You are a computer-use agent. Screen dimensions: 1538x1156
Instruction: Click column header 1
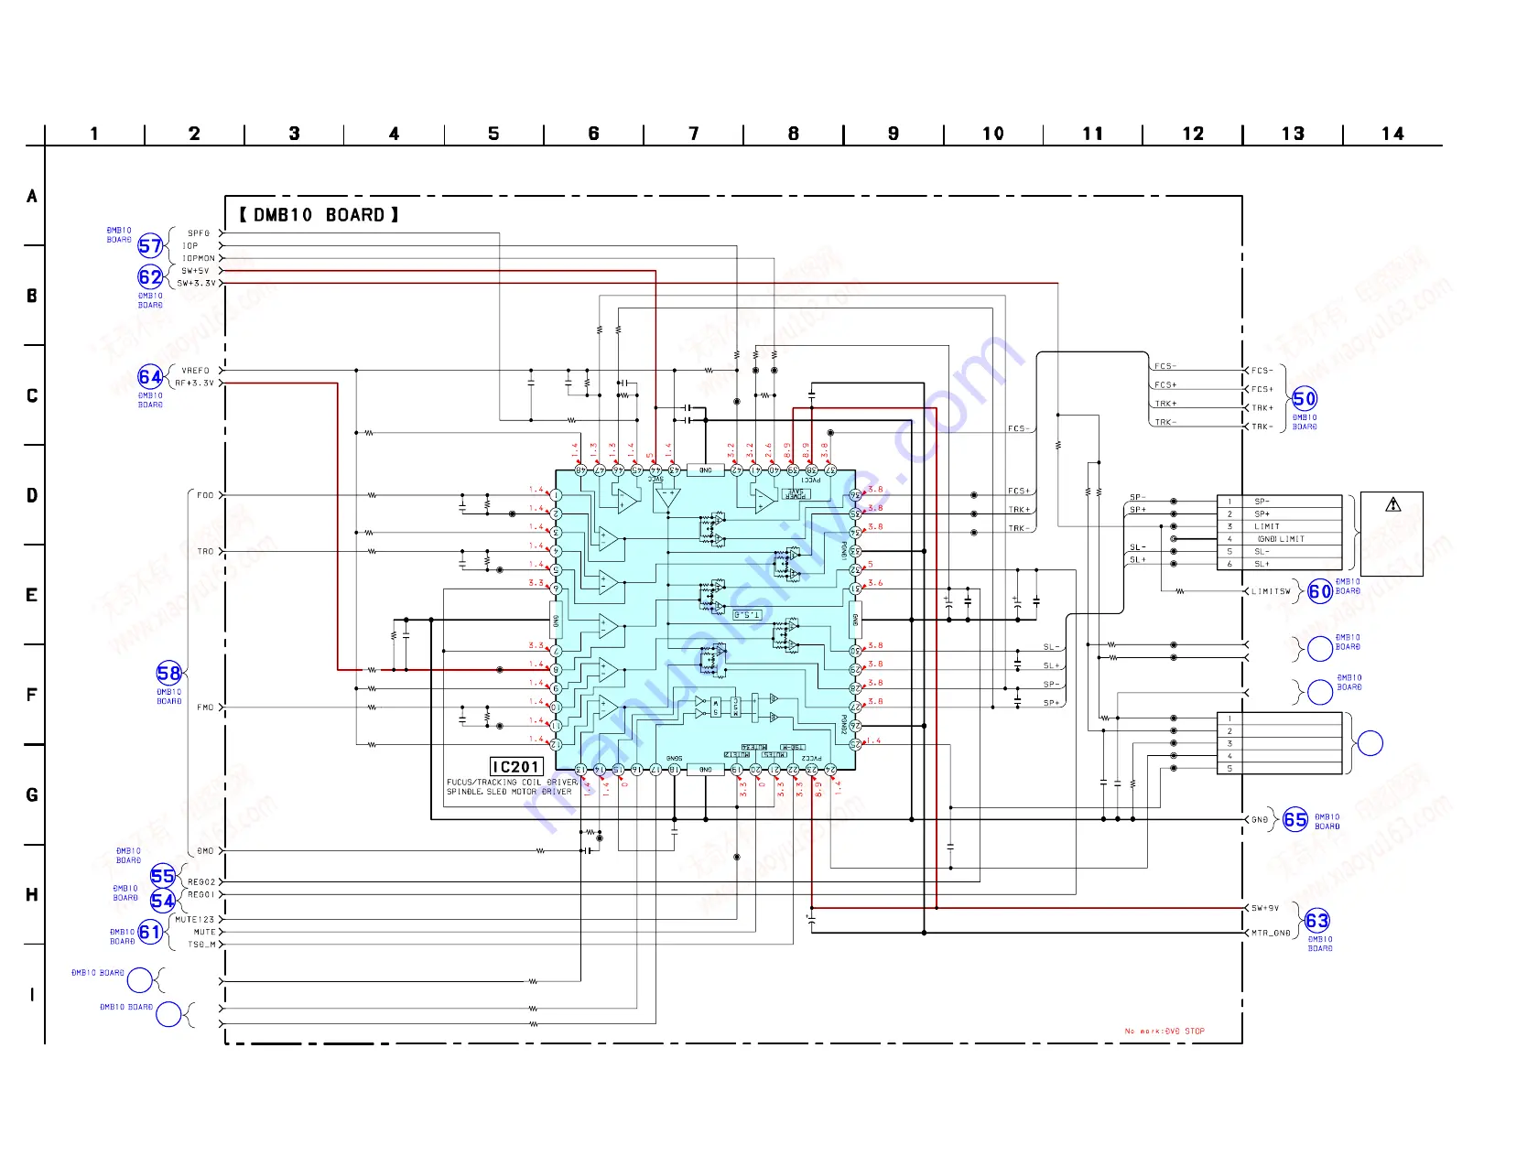(94, 134)
